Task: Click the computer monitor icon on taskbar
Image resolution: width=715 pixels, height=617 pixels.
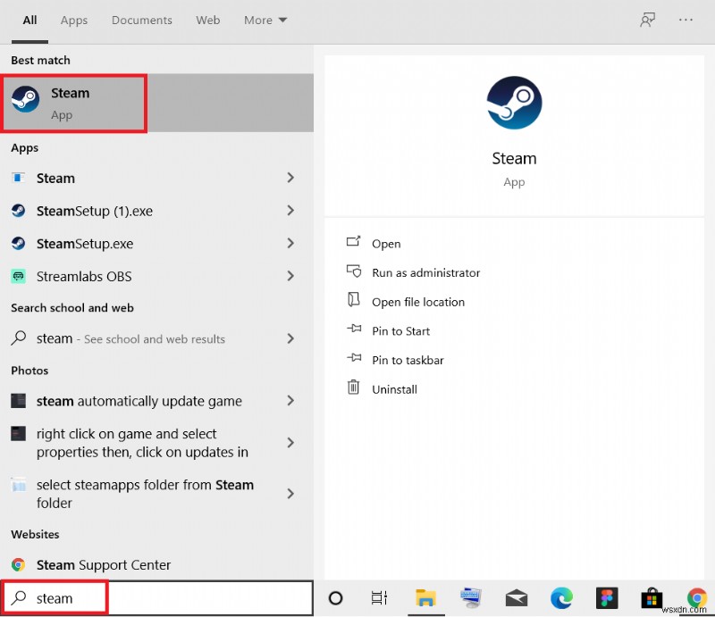Action: 471,598
